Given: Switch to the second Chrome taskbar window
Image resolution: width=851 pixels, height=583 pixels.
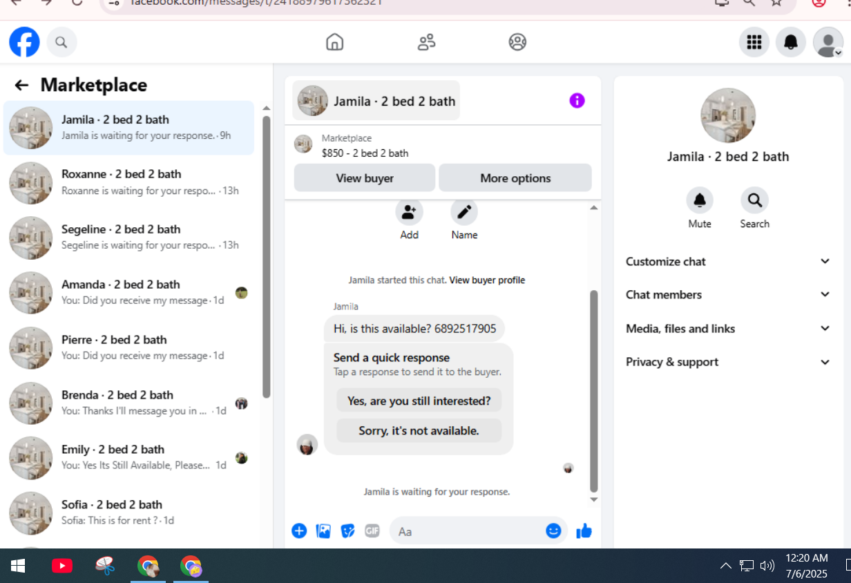Looking at the screenshot, I should (191, 566).
